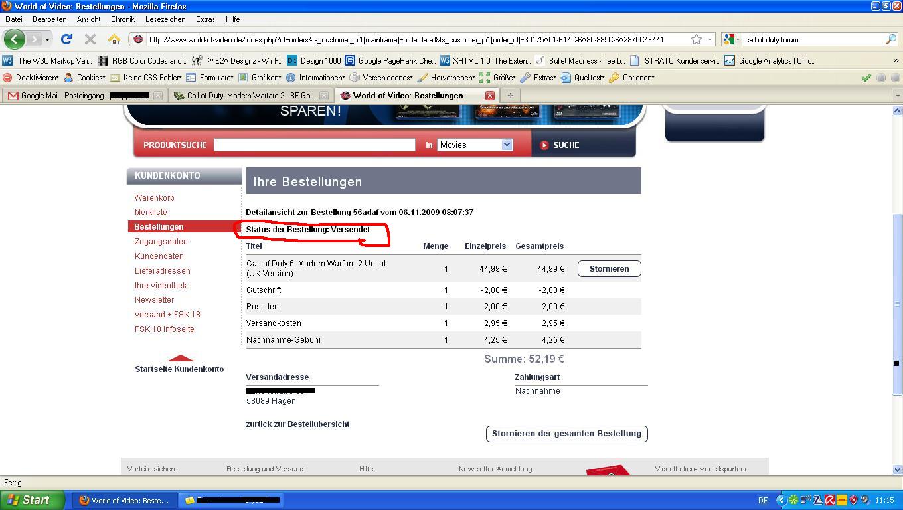This screenshot has width=903, height=510.
Task: Open the Deaktivieren developer toolbar menu
Action: point(31,77)
